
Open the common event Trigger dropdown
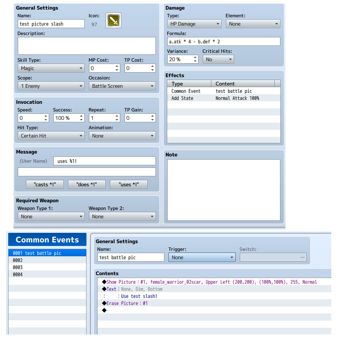[202, 257]
